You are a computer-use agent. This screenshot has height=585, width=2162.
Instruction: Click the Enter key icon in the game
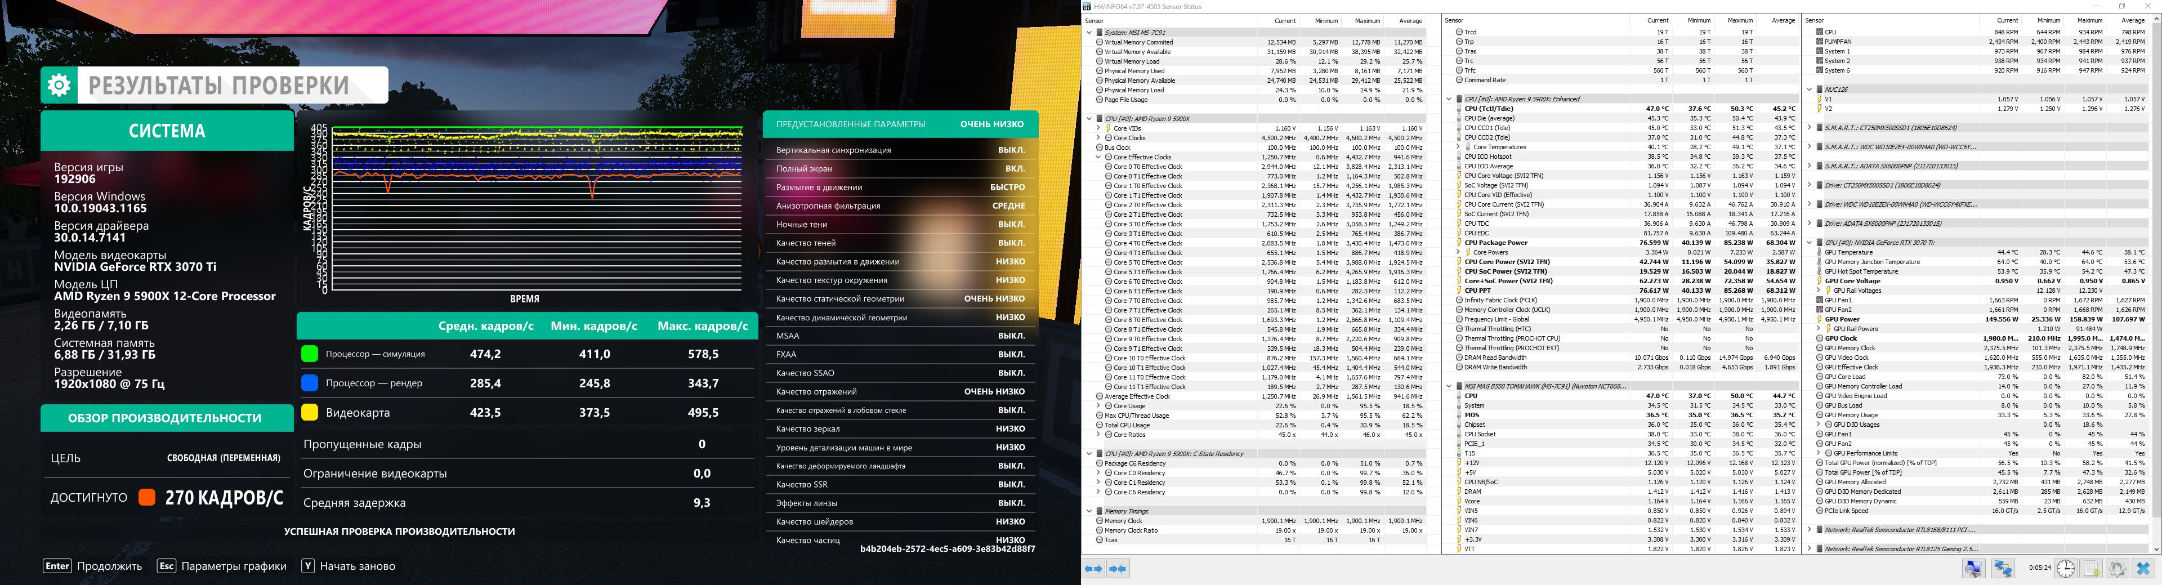57,566
